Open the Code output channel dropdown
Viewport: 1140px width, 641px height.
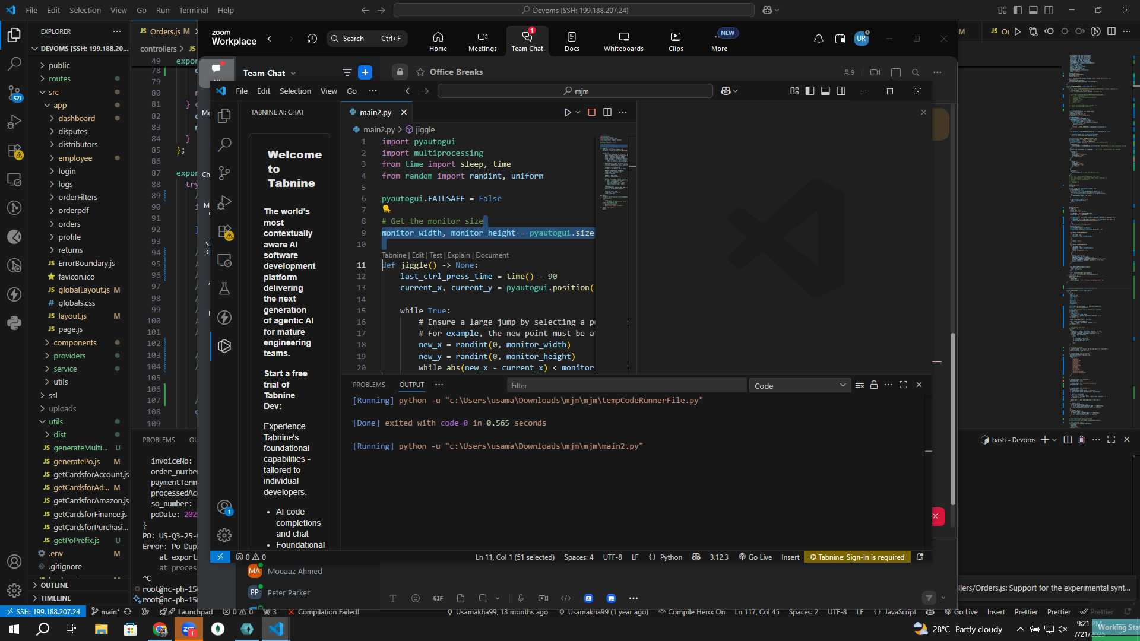point(800,386)
